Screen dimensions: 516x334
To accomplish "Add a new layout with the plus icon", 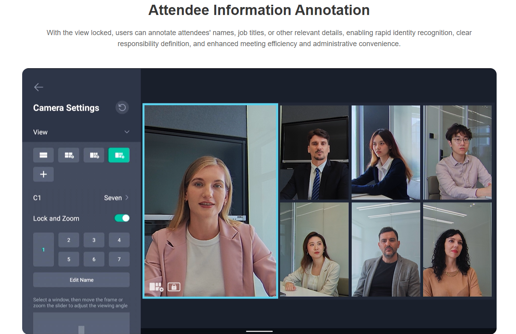I will tap(43, 174).
